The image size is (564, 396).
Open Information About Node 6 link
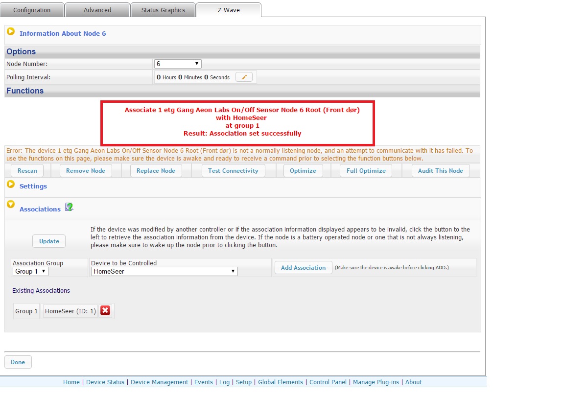click(x=63, y=33)
